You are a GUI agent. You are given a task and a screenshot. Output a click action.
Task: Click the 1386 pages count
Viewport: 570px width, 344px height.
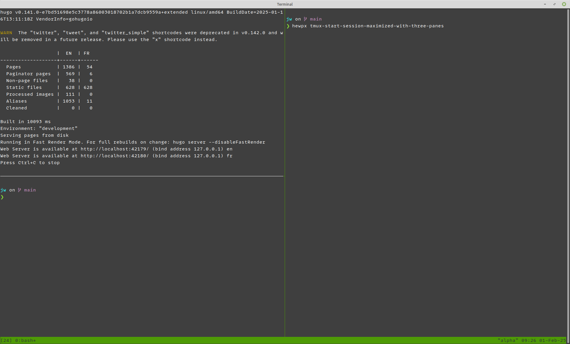tap(69, 67)
